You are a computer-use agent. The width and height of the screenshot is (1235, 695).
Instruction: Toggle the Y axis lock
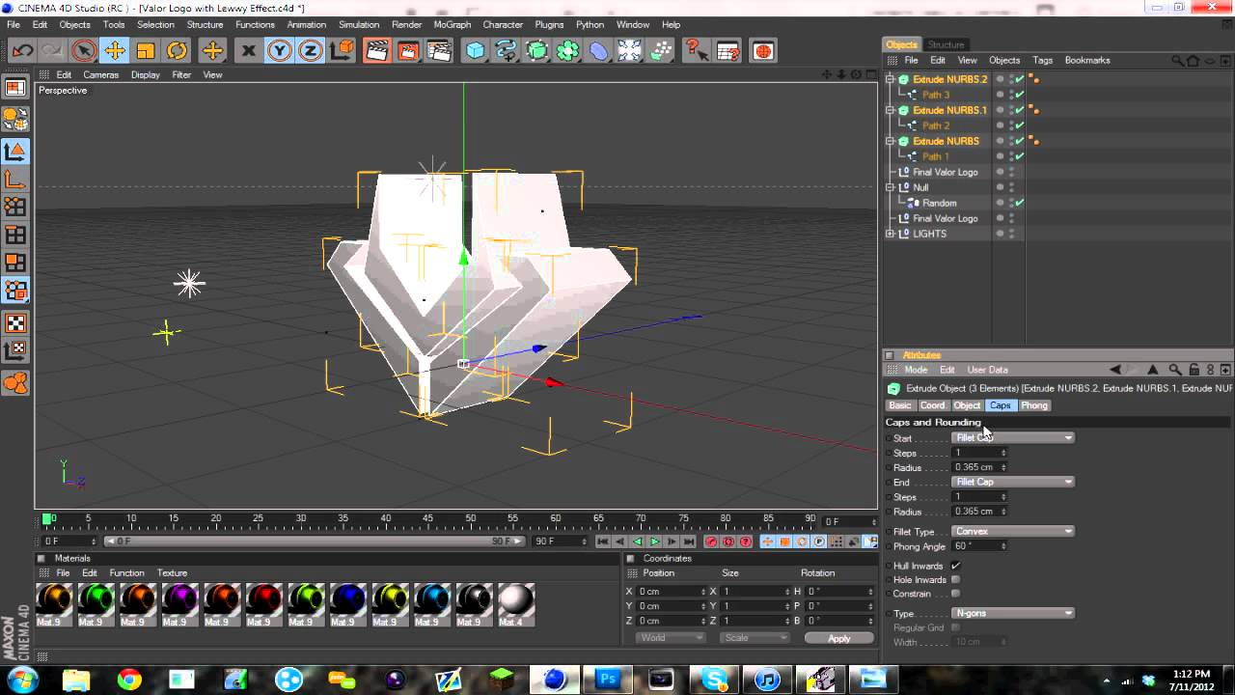[x=279, y=51]
